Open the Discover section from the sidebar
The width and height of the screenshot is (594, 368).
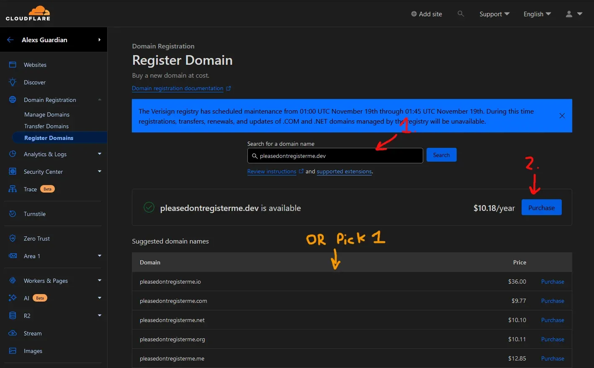13,82
